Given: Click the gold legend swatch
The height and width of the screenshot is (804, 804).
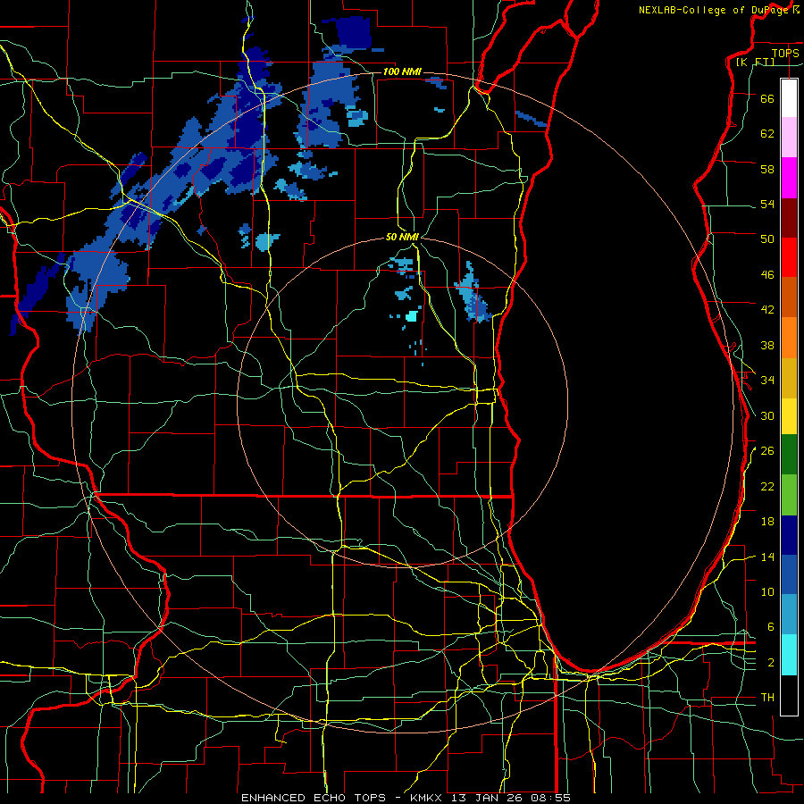Looking at the screenshot, I should point(789,378).
